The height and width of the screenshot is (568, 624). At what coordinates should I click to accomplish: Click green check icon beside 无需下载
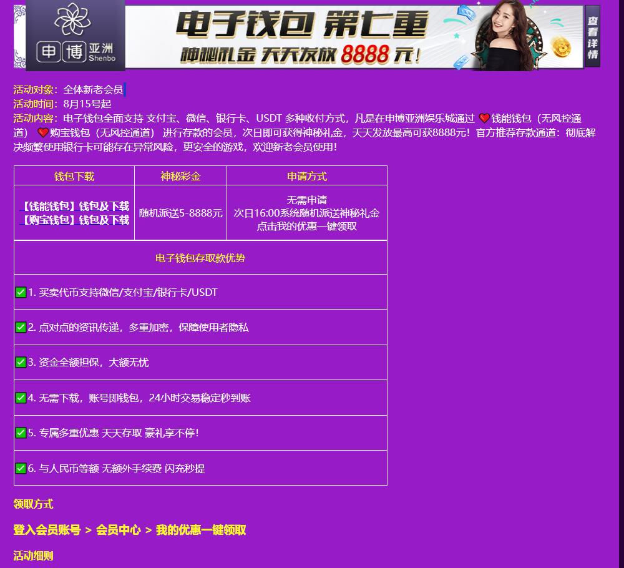pos(21,398)
